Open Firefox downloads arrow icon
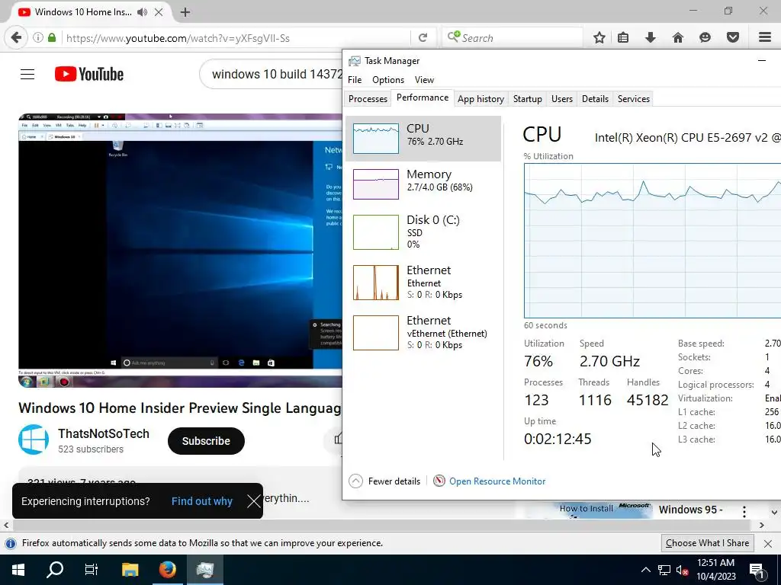The height and width of the screenshot is (585, 781). click(651, 37)
